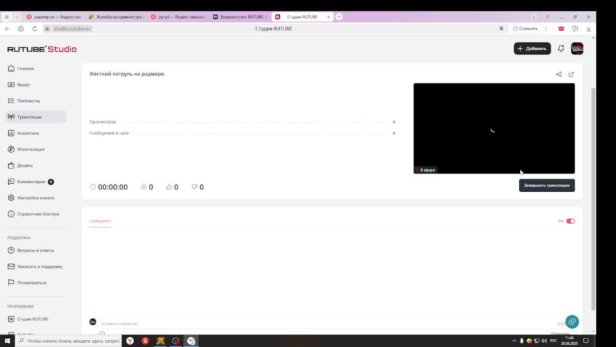Close the Студия RUTUBE browser tab

[328, 17]
